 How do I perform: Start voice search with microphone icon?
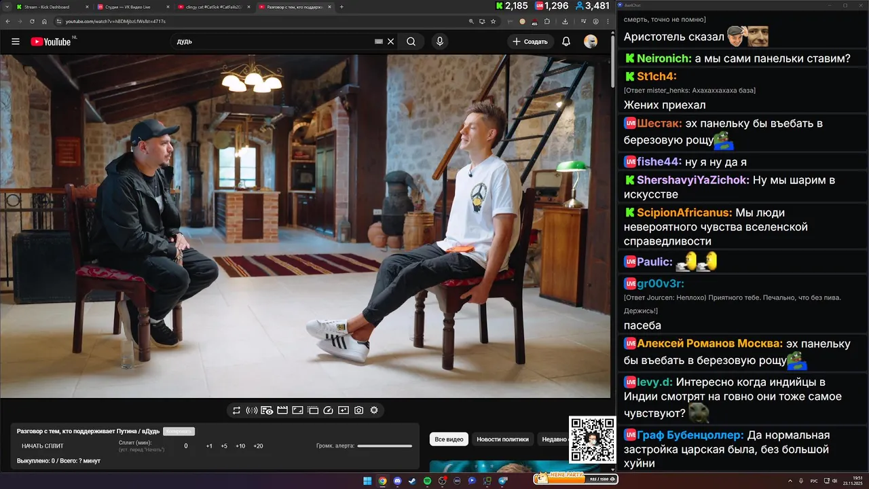440,41
